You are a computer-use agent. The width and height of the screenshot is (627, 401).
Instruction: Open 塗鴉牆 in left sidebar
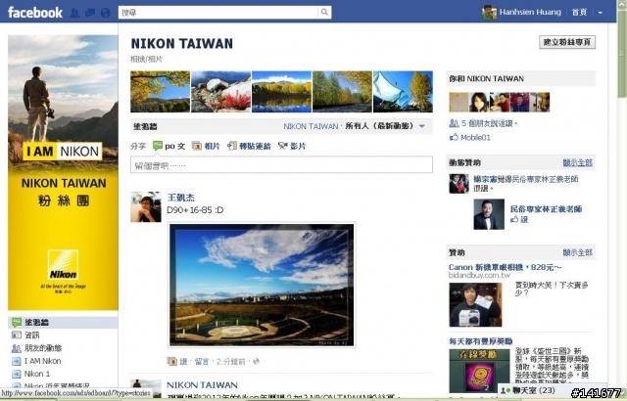(x=63, y=322)
